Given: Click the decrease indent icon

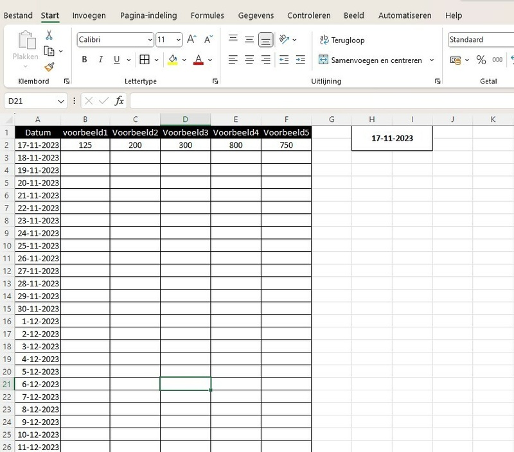Looking at the screenshot, I should pos(284,60).
